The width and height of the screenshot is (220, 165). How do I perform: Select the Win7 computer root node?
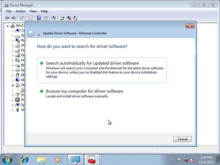click(x=17, y=26)
